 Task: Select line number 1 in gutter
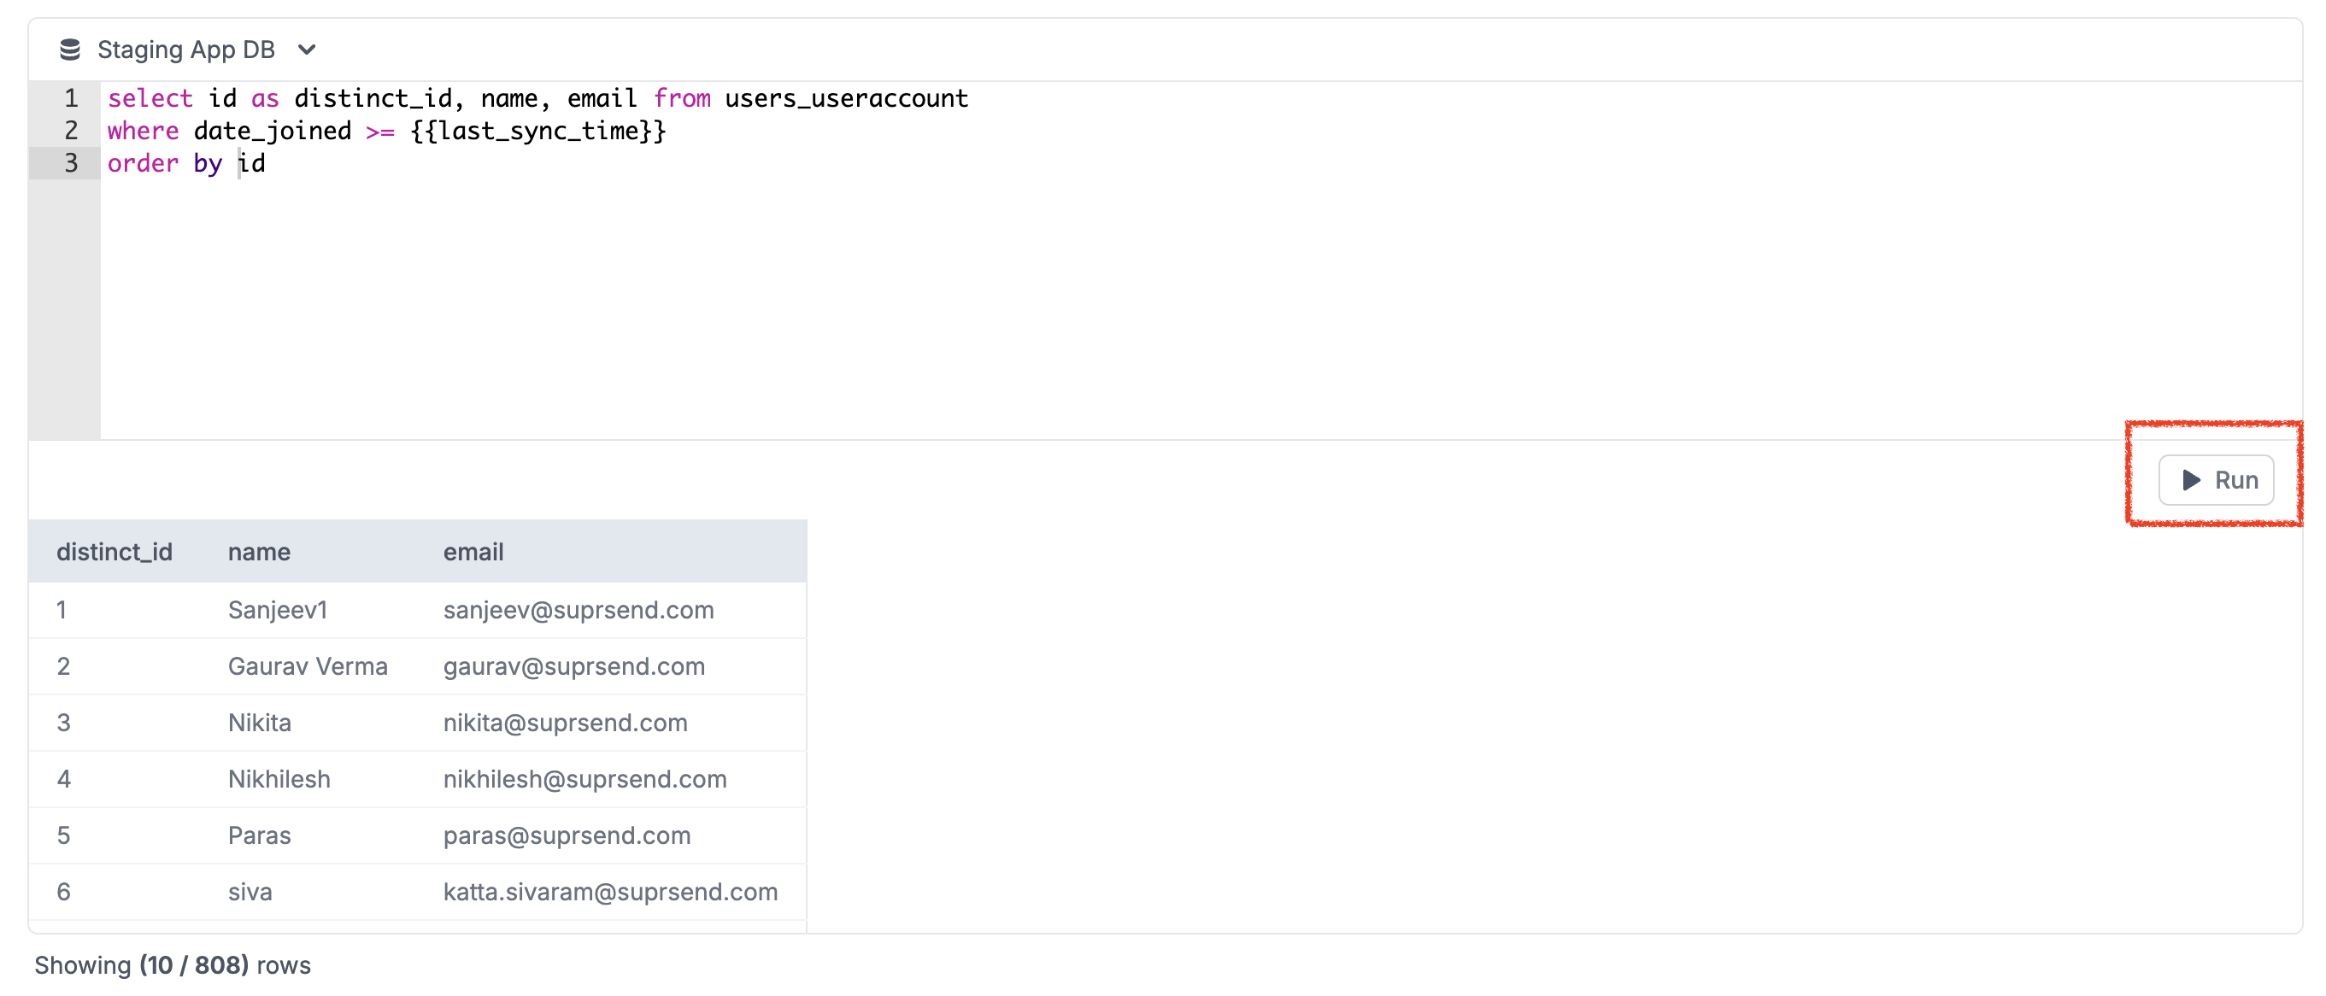click(70, 98)
